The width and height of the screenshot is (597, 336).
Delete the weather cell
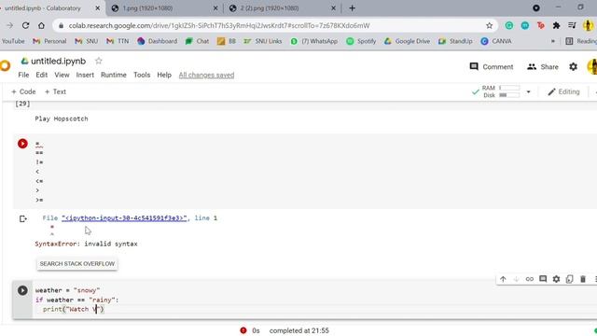pos(583,279)
